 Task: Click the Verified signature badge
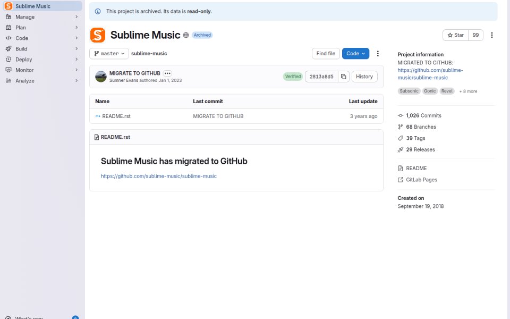pyautogui.click(x=293, y=77)
